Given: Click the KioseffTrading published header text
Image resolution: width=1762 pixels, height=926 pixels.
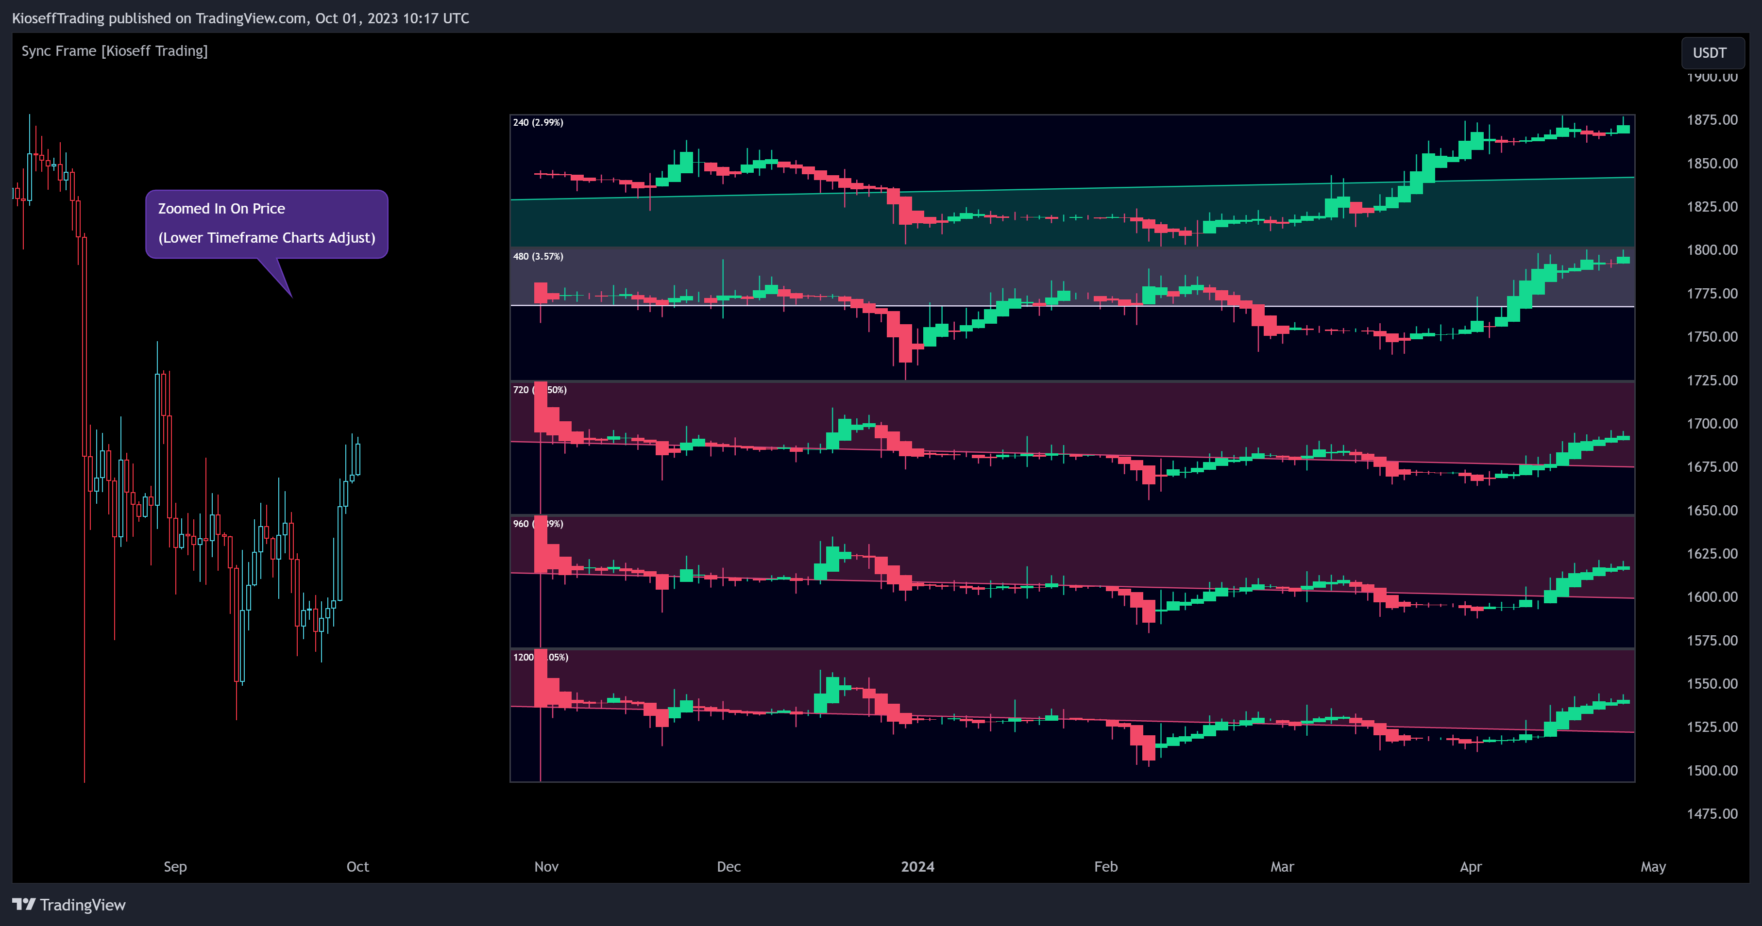Looking at the screenshot, I should click(241, 18).
